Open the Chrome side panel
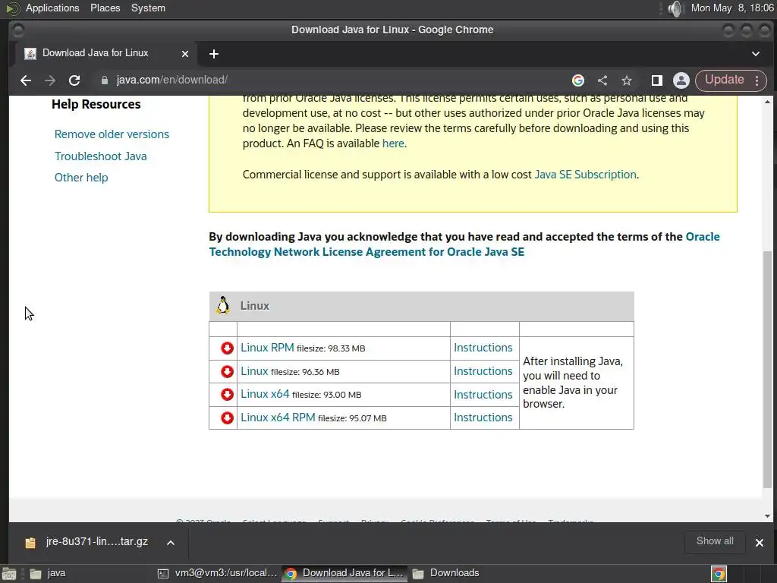The image size is (777, 583). pyautogui.click(x=656, y=80)
